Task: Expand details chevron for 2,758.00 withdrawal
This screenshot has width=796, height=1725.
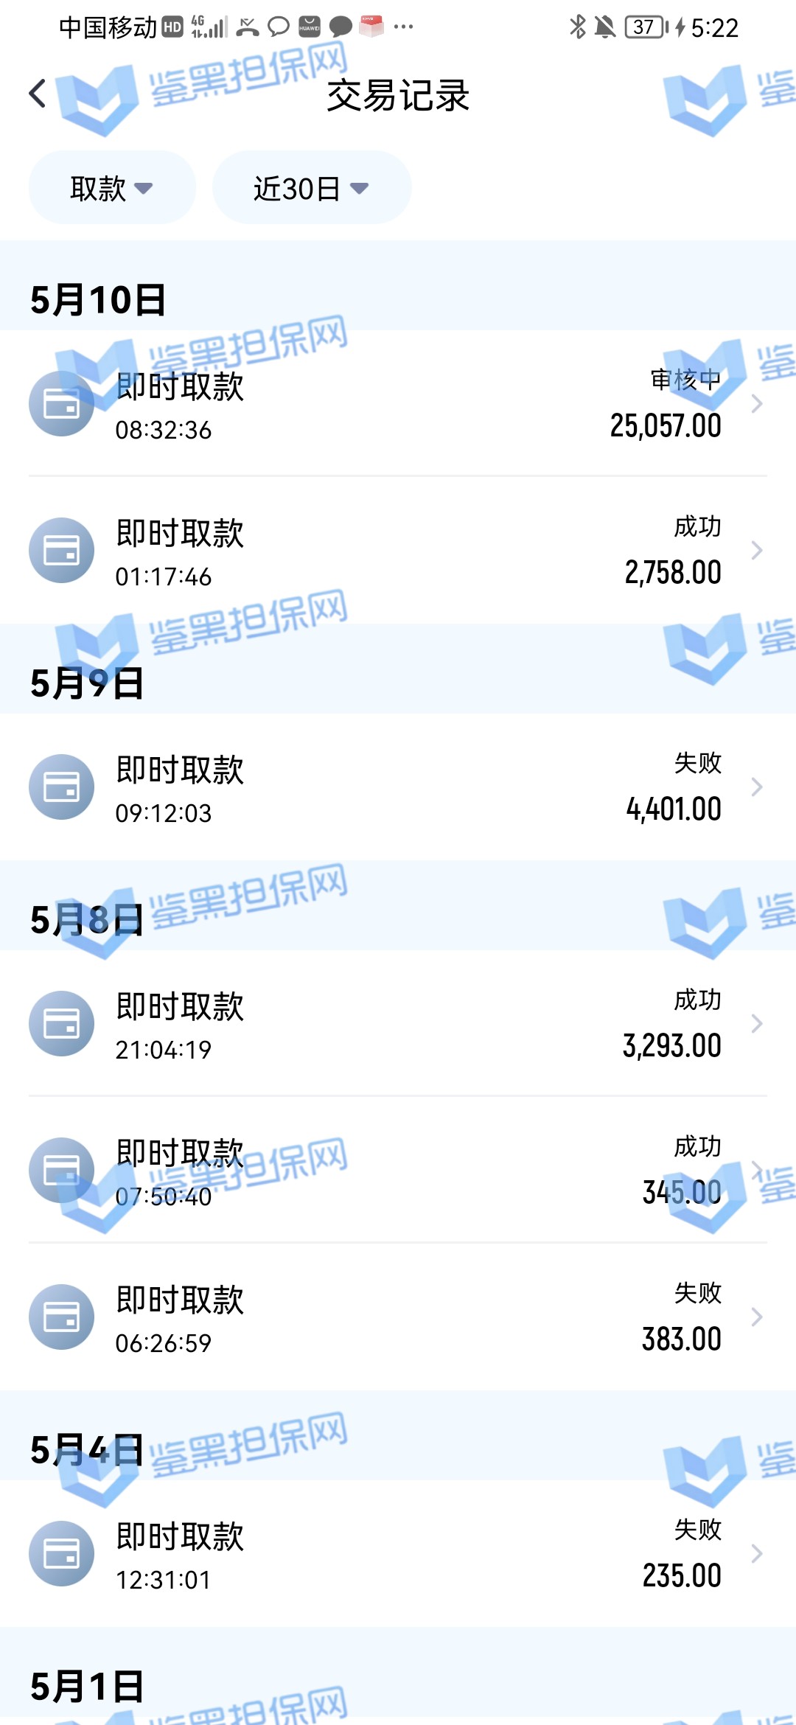Action: coord(756,551)
